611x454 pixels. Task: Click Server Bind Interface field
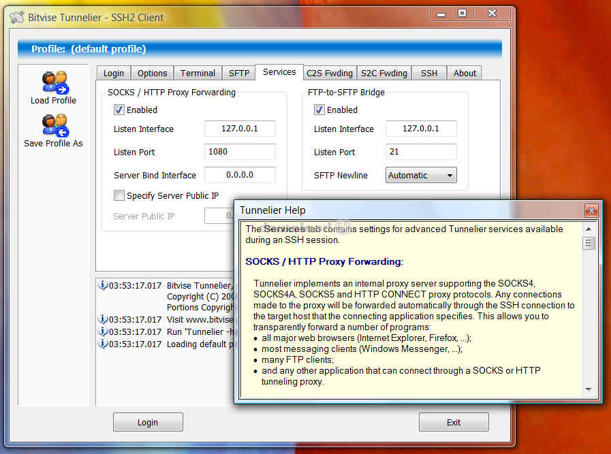click(x=240, y=175)
